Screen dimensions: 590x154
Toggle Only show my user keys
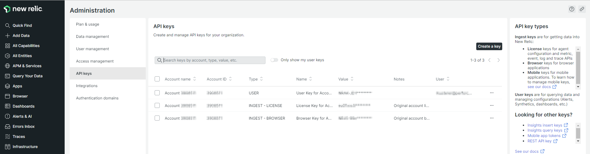click(x=274, y=60)
